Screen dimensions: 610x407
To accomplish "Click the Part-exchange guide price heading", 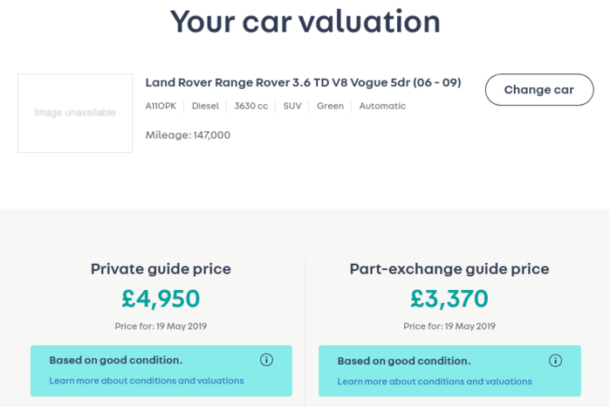I will click(449, 269).
